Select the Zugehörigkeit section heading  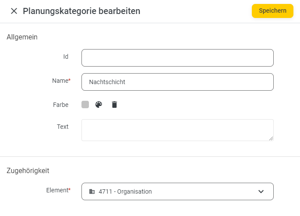[x=28, y=171]
